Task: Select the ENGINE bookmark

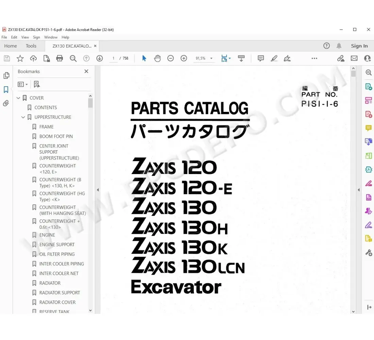Action: [47, 235]
